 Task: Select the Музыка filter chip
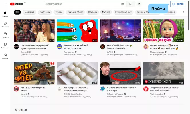tap(106, 12)
